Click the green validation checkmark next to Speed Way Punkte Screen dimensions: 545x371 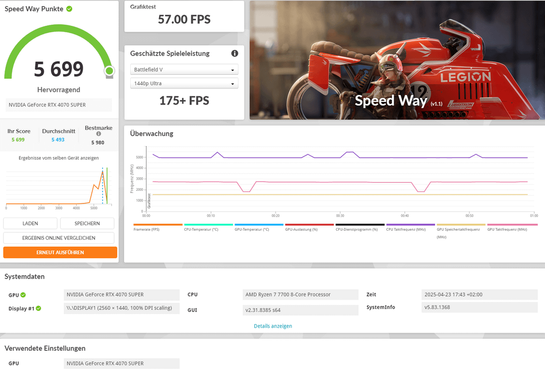tap(69, 9)
